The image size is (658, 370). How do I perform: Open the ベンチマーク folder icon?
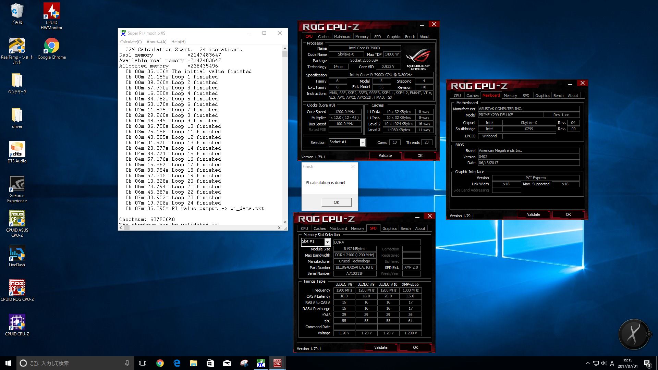(x=17, y=83)
